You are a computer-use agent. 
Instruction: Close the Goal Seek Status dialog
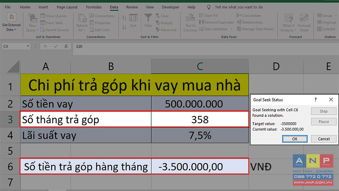click(331, 99)
